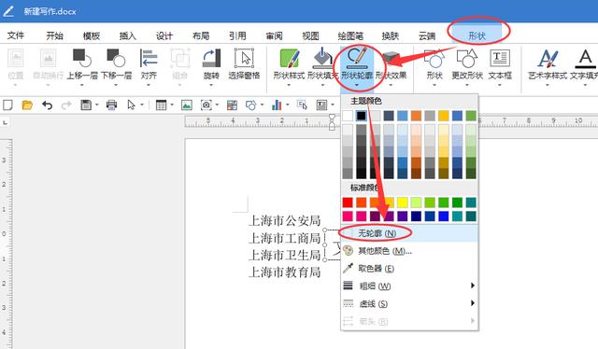Open the 选择窗格 selection pane
Image resolution: width=598 pixels, height=349 pixels.
244,64
